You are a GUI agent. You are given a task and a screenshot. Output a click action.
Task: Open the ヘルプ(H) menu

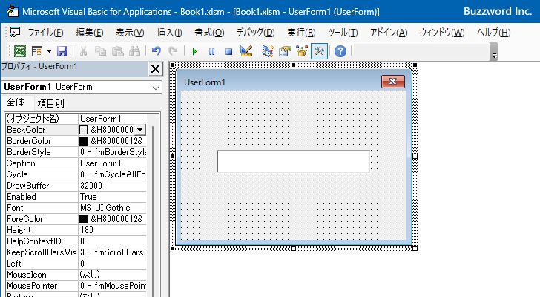click(493, 33)
